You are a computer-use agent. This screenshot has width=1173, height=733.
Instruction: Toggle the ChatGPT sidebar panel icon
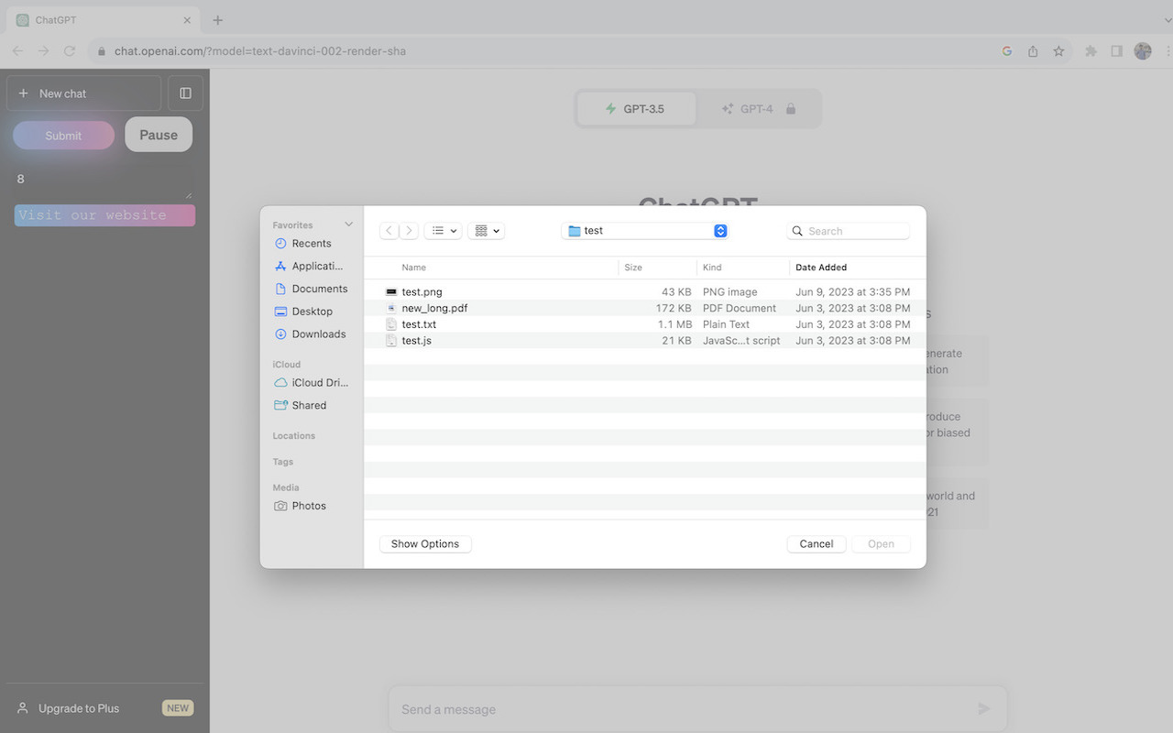point(185,93)
